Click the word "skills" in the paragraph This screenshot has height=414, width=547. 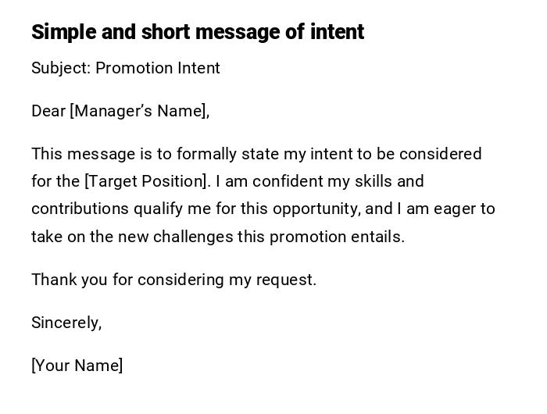[372, 181]
